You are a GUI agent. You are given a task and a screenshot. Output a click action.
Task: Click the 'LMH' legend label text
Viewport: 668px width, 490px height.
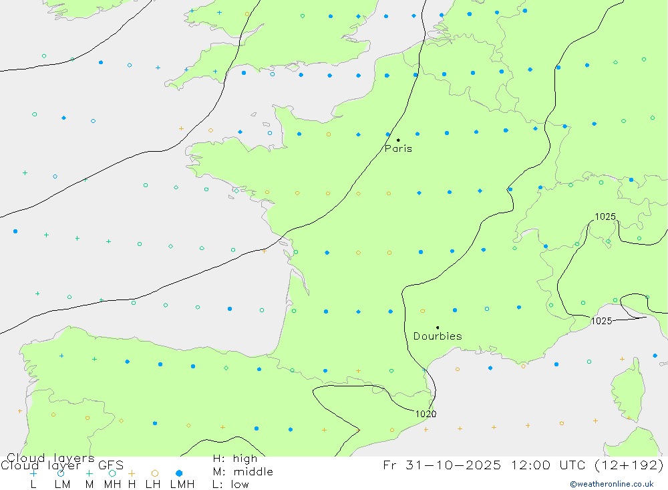(182, 485)
